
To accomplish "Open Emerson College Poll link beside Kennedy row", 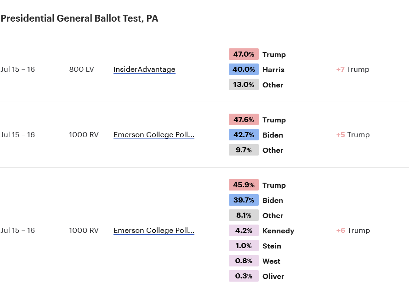I will coord(154,230).
